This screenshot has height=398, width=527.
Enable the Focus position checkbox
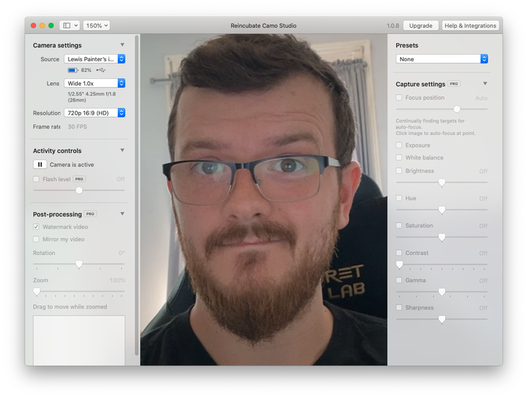[x=399, y=98]
